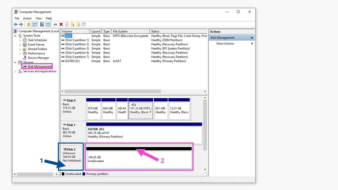Sort by the Status column header
This screenshot has width=338, height=190.
click(x=178, y=31)
